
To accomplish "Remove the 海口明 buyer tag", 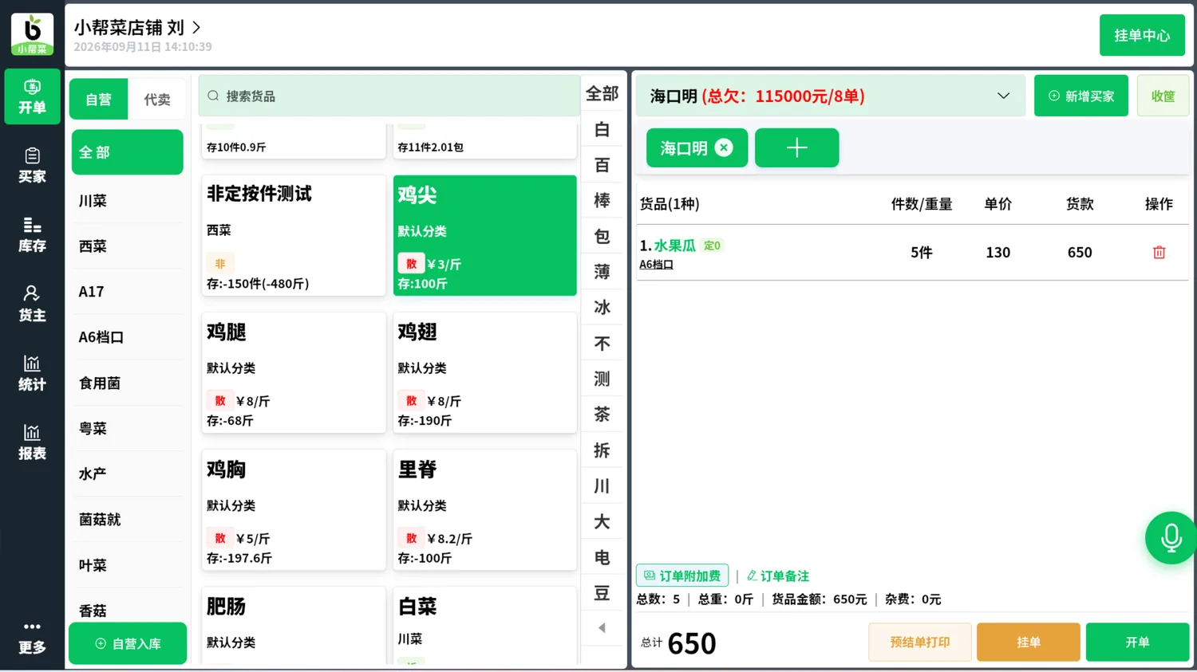I will pyautogui.click(x=724, y=147).
